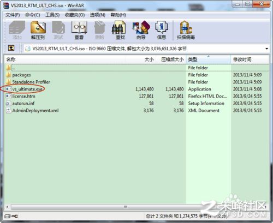Sort by the 类型 column header
273x223 pixels.
(208, 59)
